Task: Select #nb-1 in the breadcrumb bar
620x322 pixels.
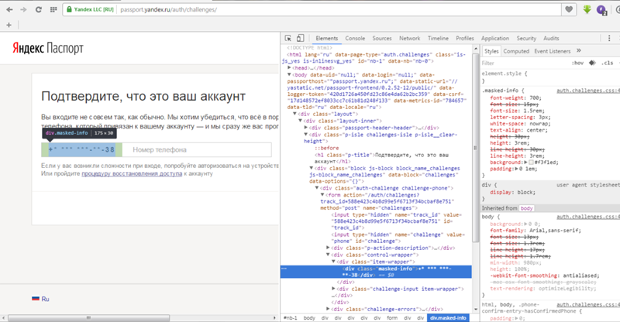Action: click(290, 317)
